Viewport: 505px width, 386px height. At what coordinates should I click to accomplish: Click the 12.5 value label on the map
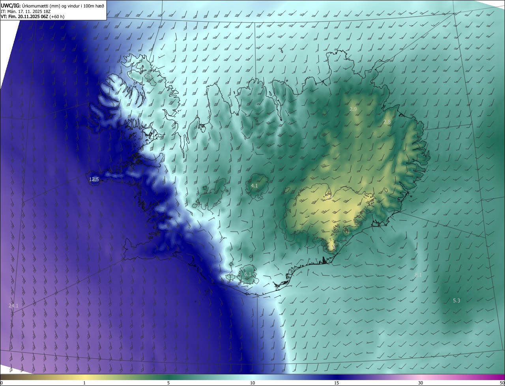[x=94, y=179]
